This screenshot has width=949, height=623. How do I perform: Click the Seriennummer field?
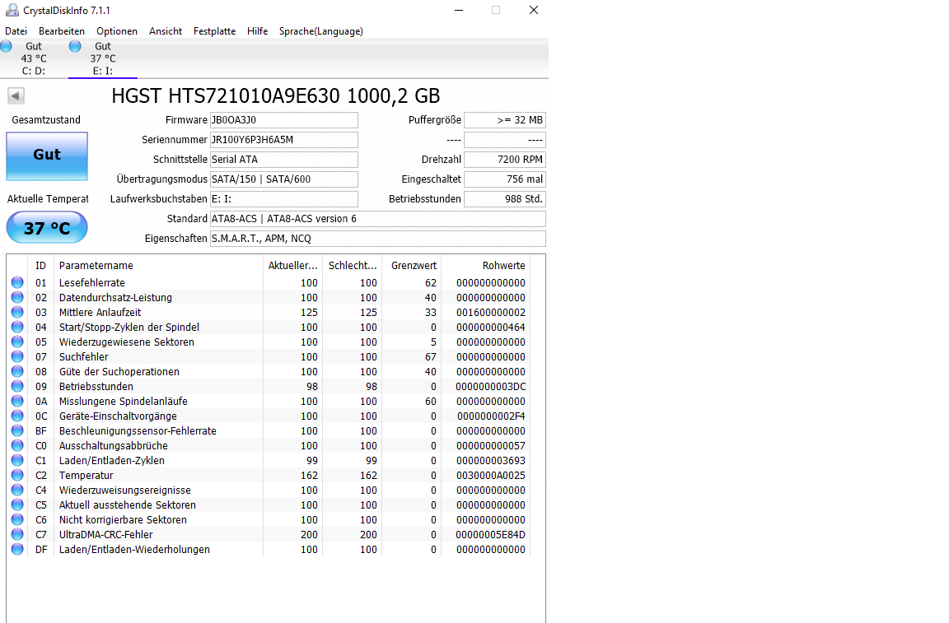[284, 140]
